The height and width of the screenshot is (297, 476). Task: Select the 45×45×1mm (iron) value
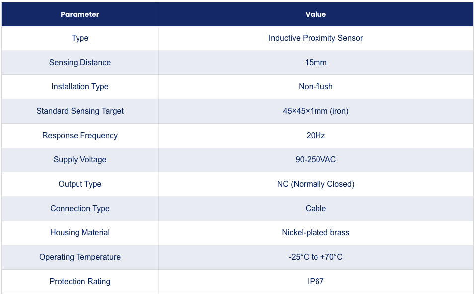click(316, 111)
